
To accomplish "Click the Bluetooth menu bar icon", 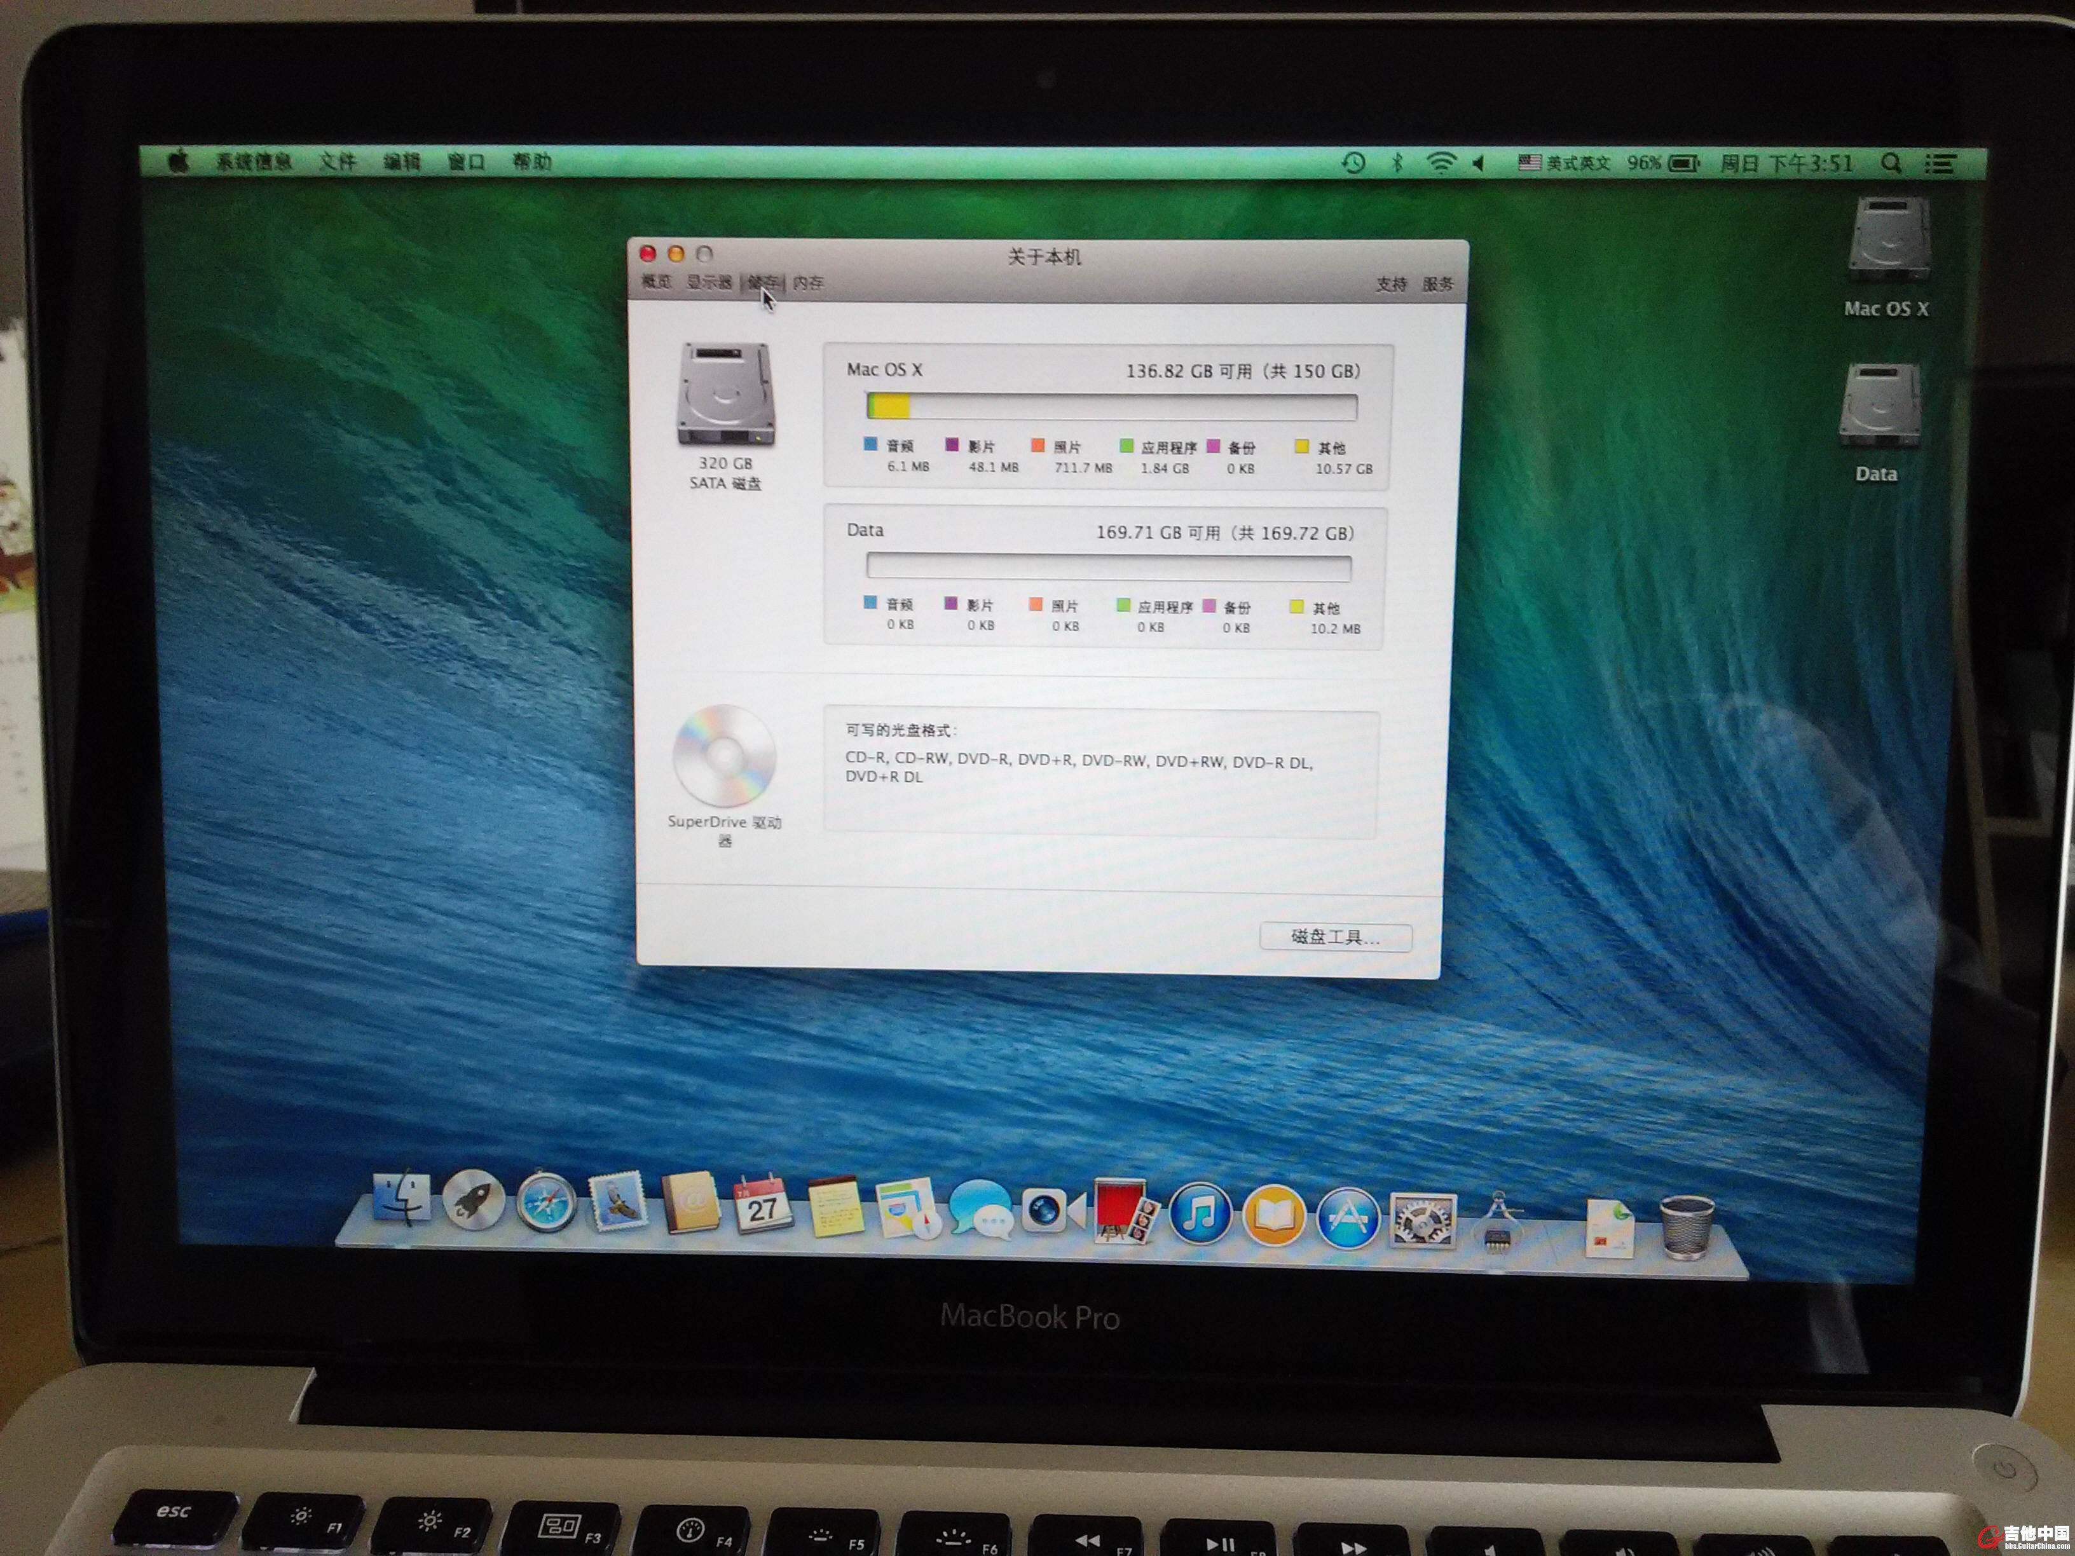I will pyautogui.click(x=1398, y=163).
